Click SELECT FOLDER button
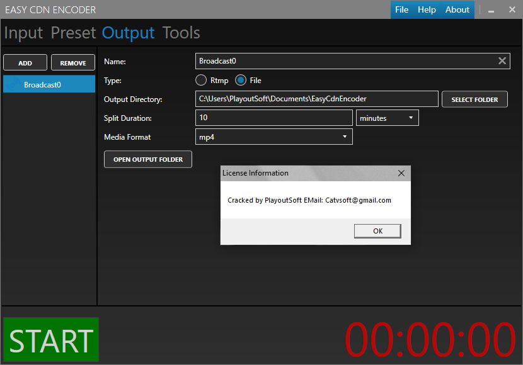 (474, 99)
